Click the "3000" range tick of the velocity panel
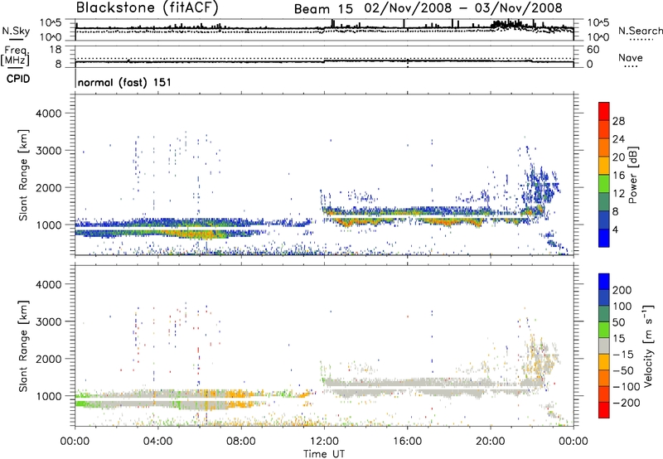 tap(48, 321)
